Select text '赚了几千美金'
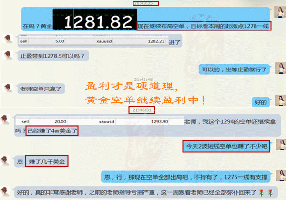This screenshot has width=286, height=200. 47,161
